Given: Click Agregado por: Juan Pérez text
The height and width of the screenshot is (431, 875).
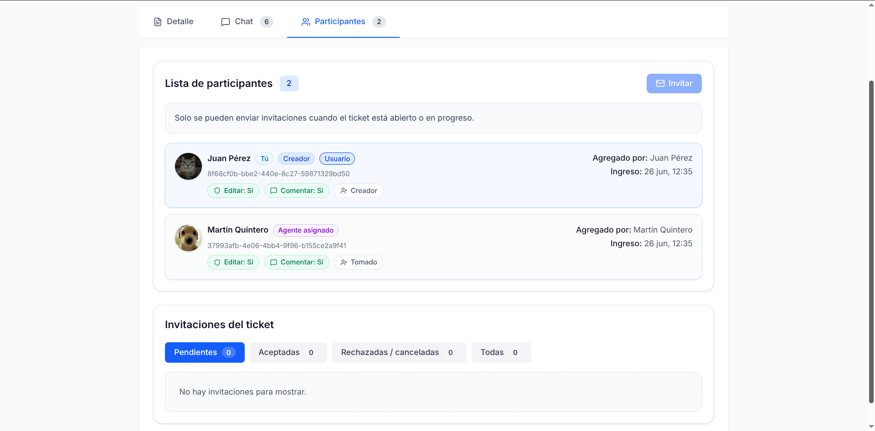Looking at the screenshot, I should tap(642, 158).
